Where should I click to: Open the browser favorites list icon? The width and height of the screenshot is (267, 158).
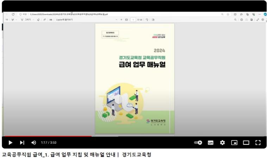pyautogui.click(x=241, y=14)
